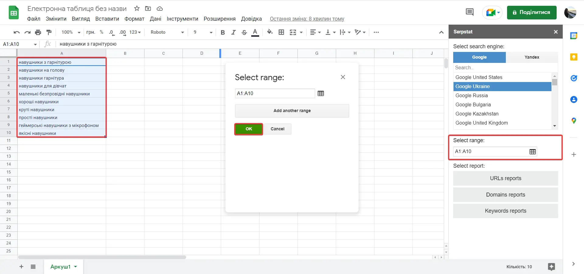Open the Довідка menu
The height and width of the screenshot is (274, 584).
click(252, 19)
